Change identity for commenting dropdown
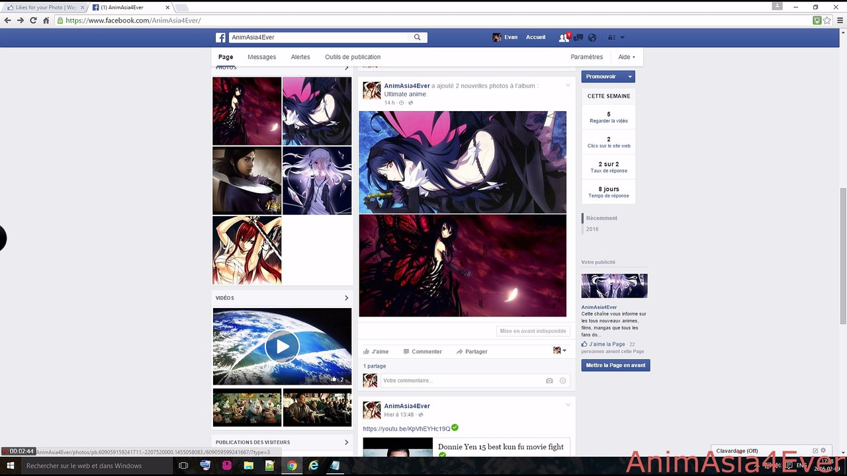Screen dimensions: 847x476 pos(560,350)
